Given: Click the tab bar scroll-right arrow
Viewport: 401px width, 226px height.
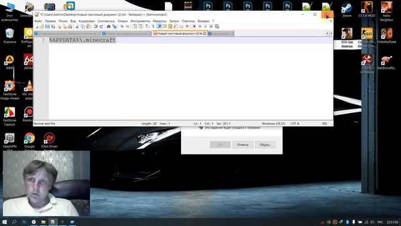Looking at the screenshot, I should [331, 33].
